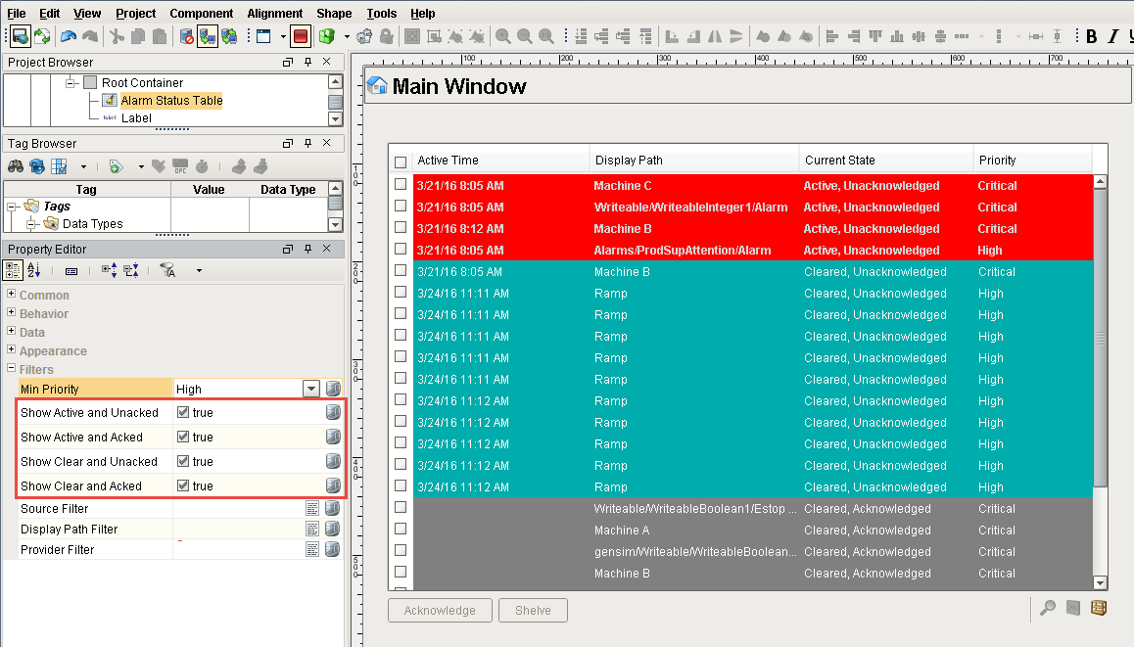This screenshot has width=1134, height=647.
Task: Toggle Show Clear and Unacked checkbox
Action: 183,462
